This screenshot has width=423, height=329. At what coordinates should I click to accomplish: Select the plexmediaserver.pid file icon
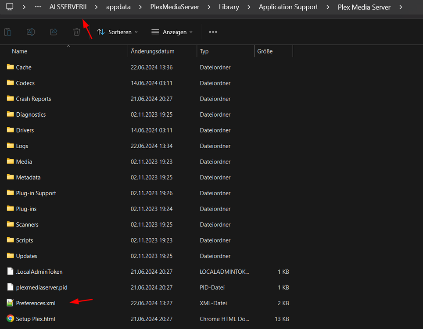pos(10,287)
